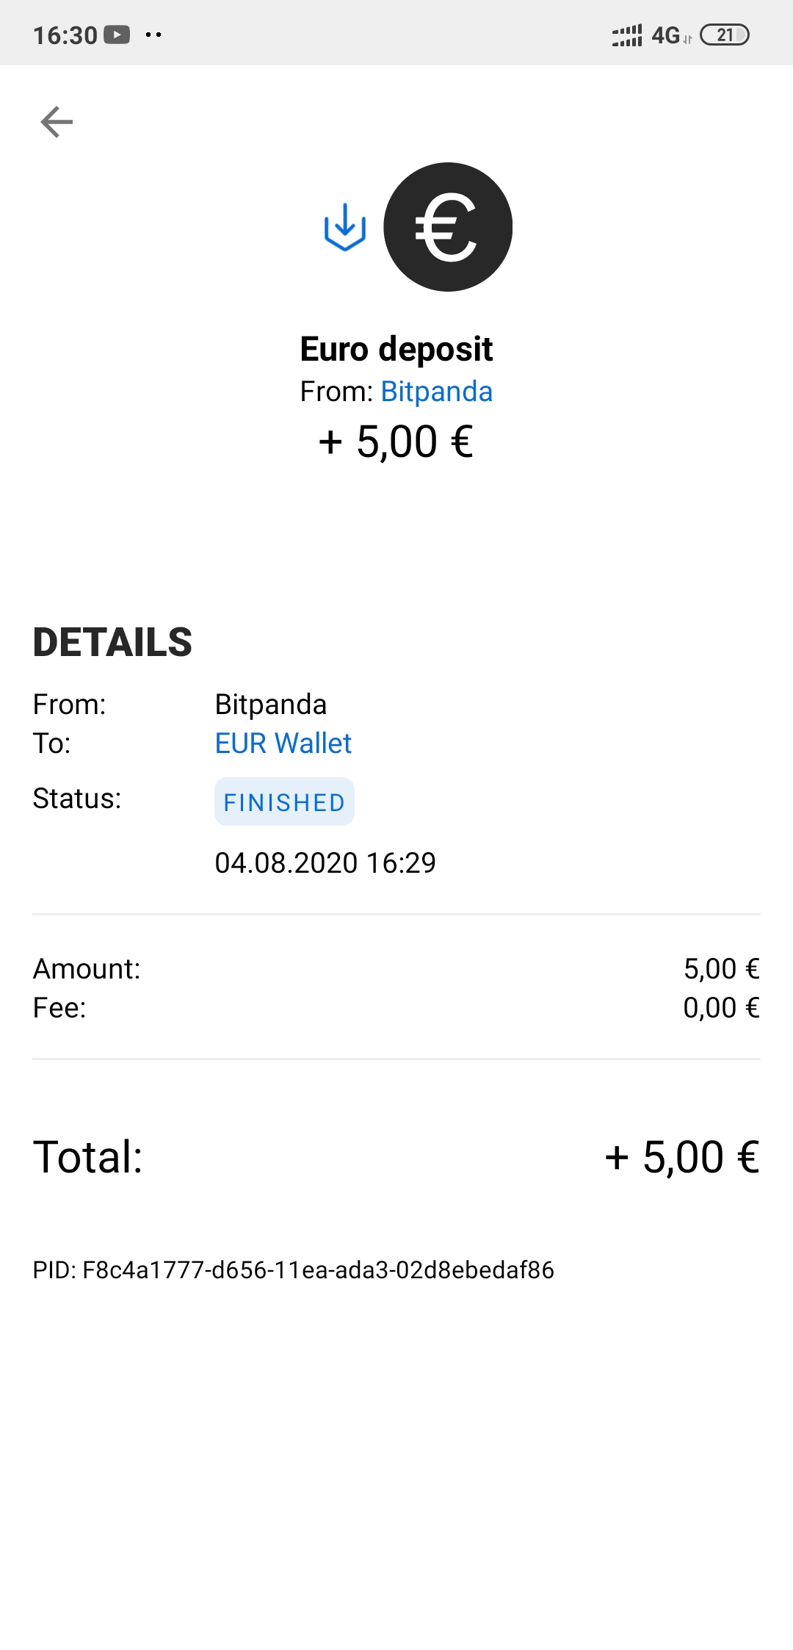This screenshot has height=1650, width=793.
Task: Tap the back arrow
Action: pos(57,122)
